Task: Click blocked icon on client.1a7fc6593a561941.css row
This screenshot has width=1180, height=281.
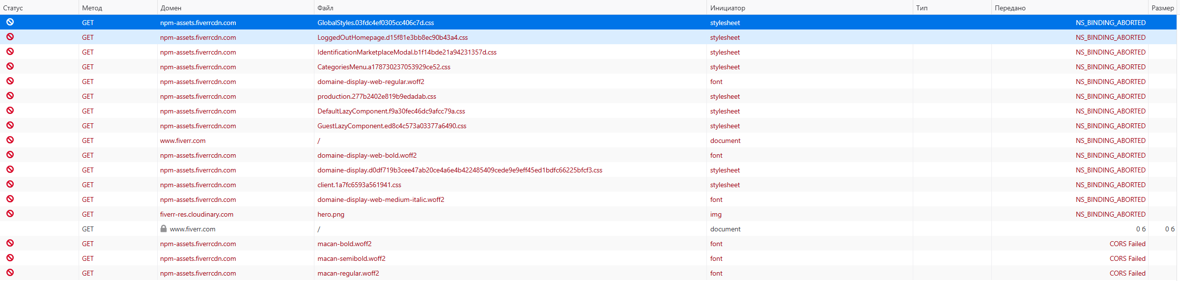Action: (10, 184)
